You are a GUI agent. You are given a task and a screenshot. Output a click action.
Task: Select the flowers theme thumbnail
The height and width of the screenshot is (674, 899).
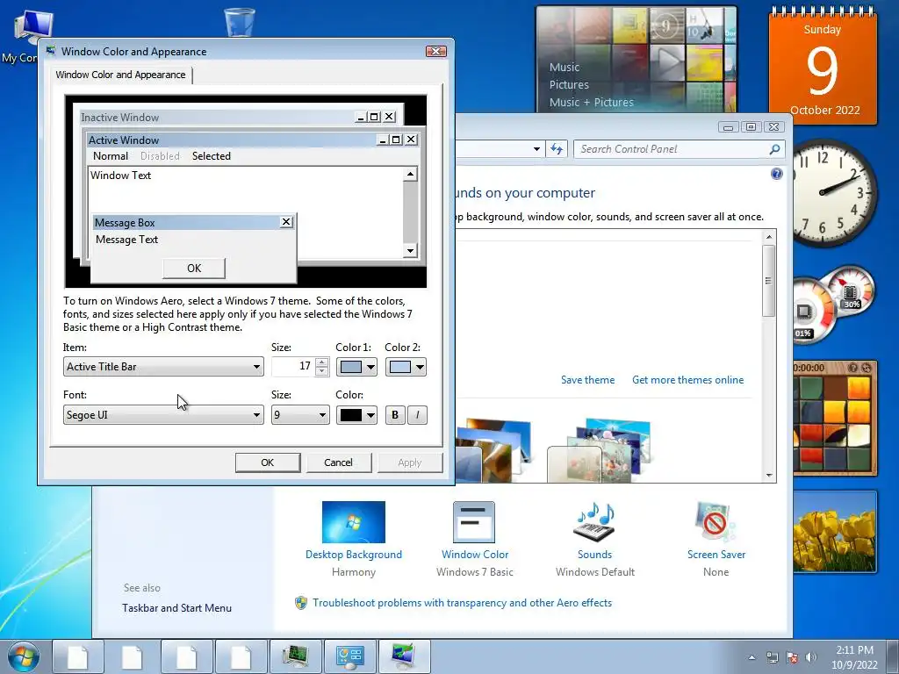pos(599,450)
